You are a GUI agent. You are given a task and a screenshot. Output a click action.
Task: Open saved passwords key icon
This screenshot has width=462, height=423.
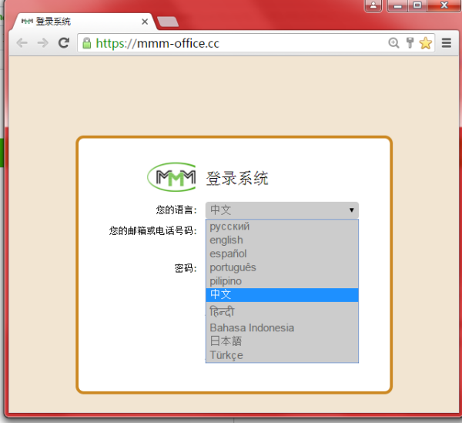(x=410, y=43)
